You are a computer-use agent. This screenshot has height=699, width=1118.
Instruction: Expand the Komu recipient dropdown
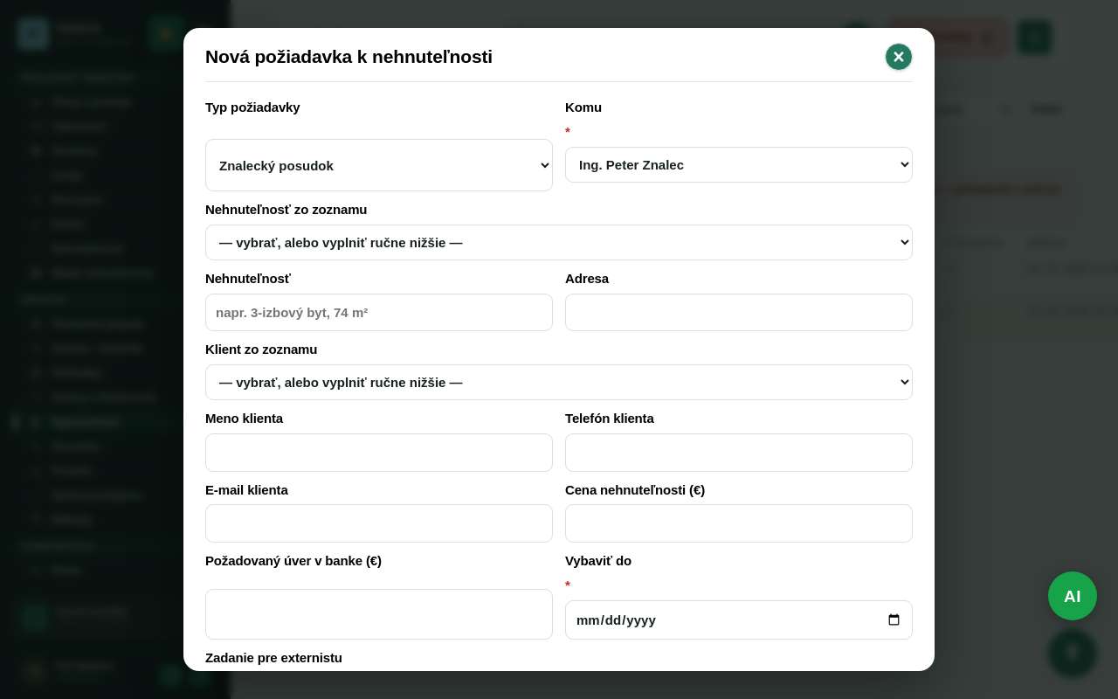pyautogui.click(x=739, y=165)
